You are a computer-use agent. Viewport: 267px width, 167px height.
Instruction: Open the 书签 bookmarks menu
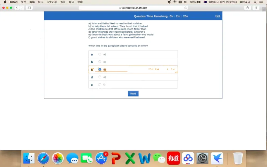click(63, 2)
